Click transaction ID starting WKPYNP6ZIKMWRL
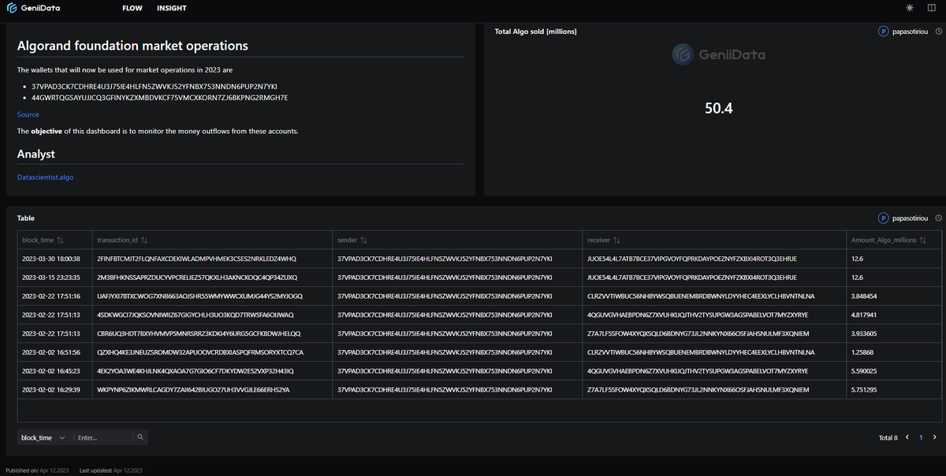Screen dimensions: 946x476 pos(193,389)
